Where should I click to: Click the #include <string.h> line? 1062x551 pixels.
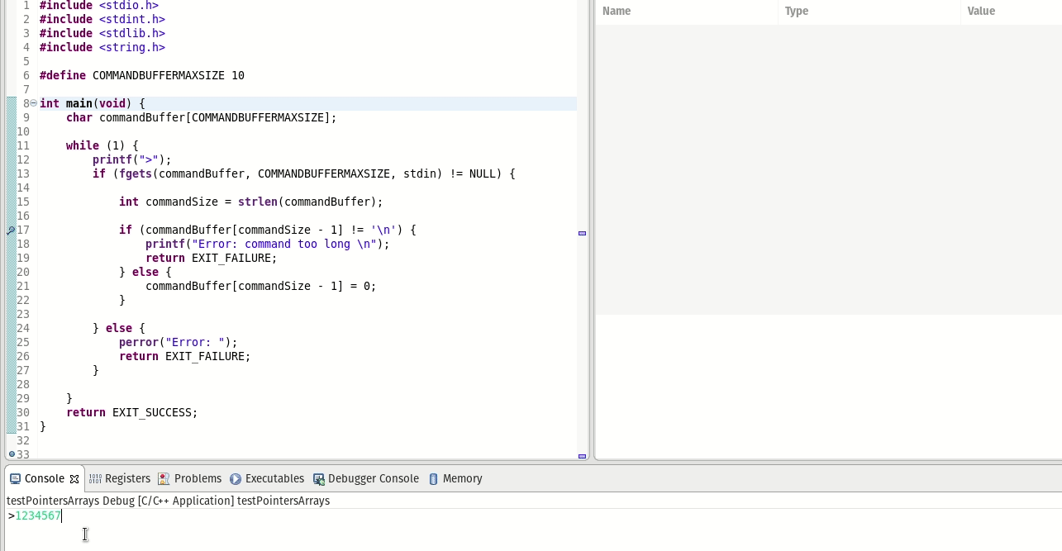102,47
